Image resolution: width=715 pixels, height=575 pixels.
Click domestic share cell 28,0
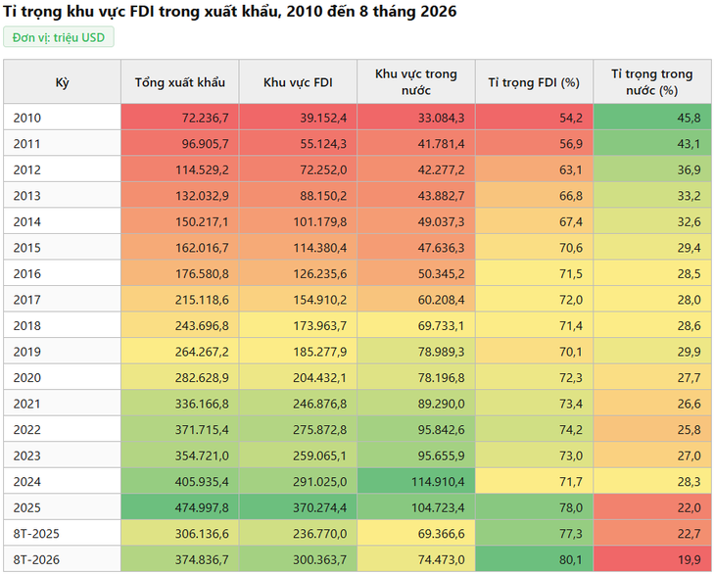[x=652, y=300]
